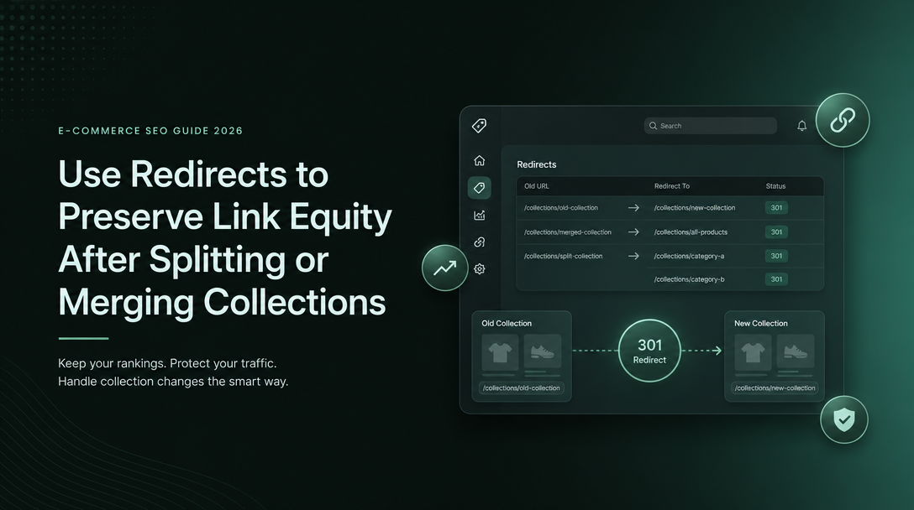914x510 pixels.
Task: Click the Old URL column header
Action: pos(536,186)
